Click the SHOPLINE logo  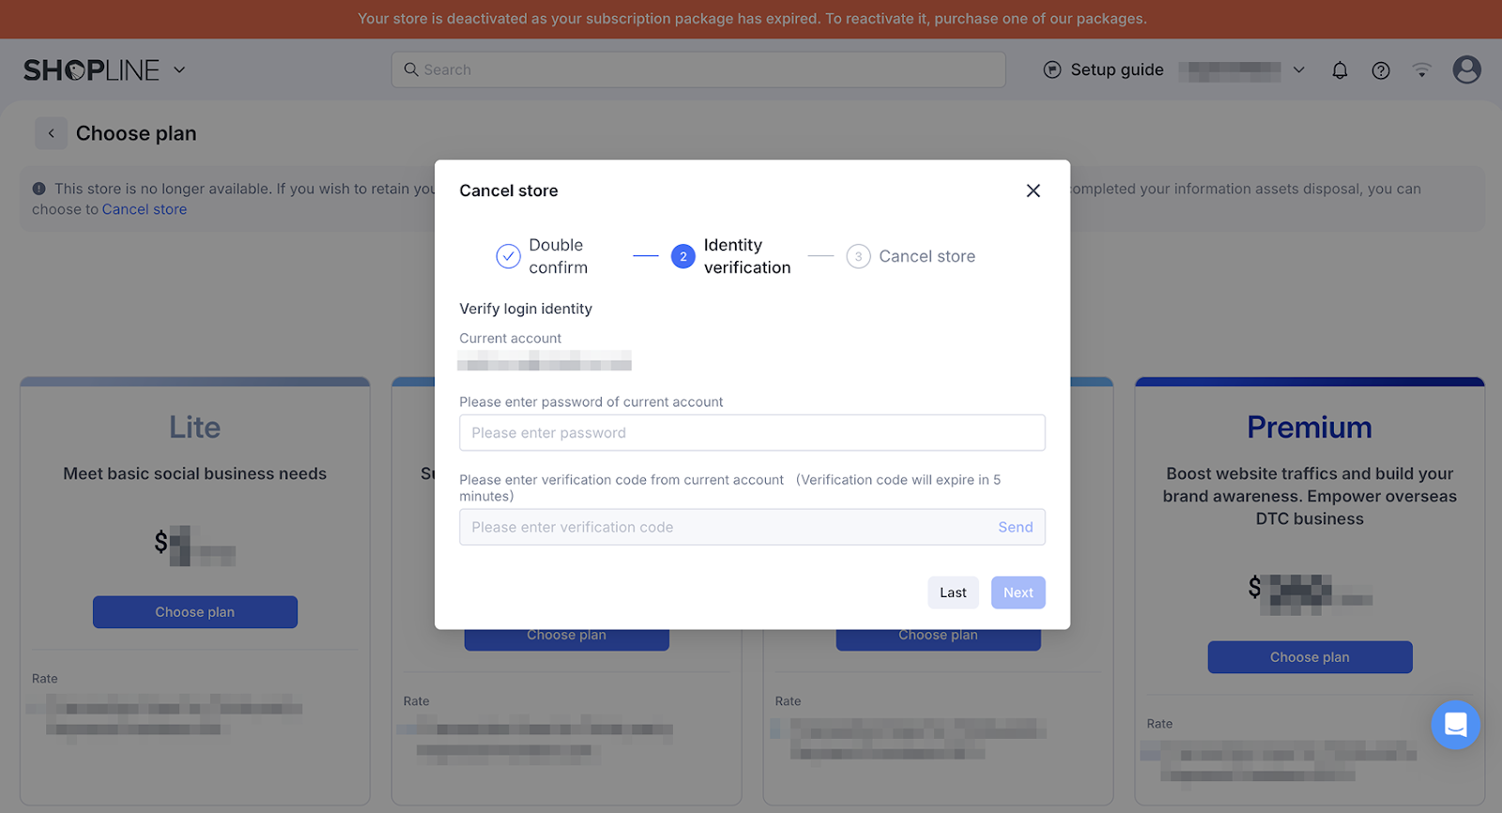click(91, 70)
